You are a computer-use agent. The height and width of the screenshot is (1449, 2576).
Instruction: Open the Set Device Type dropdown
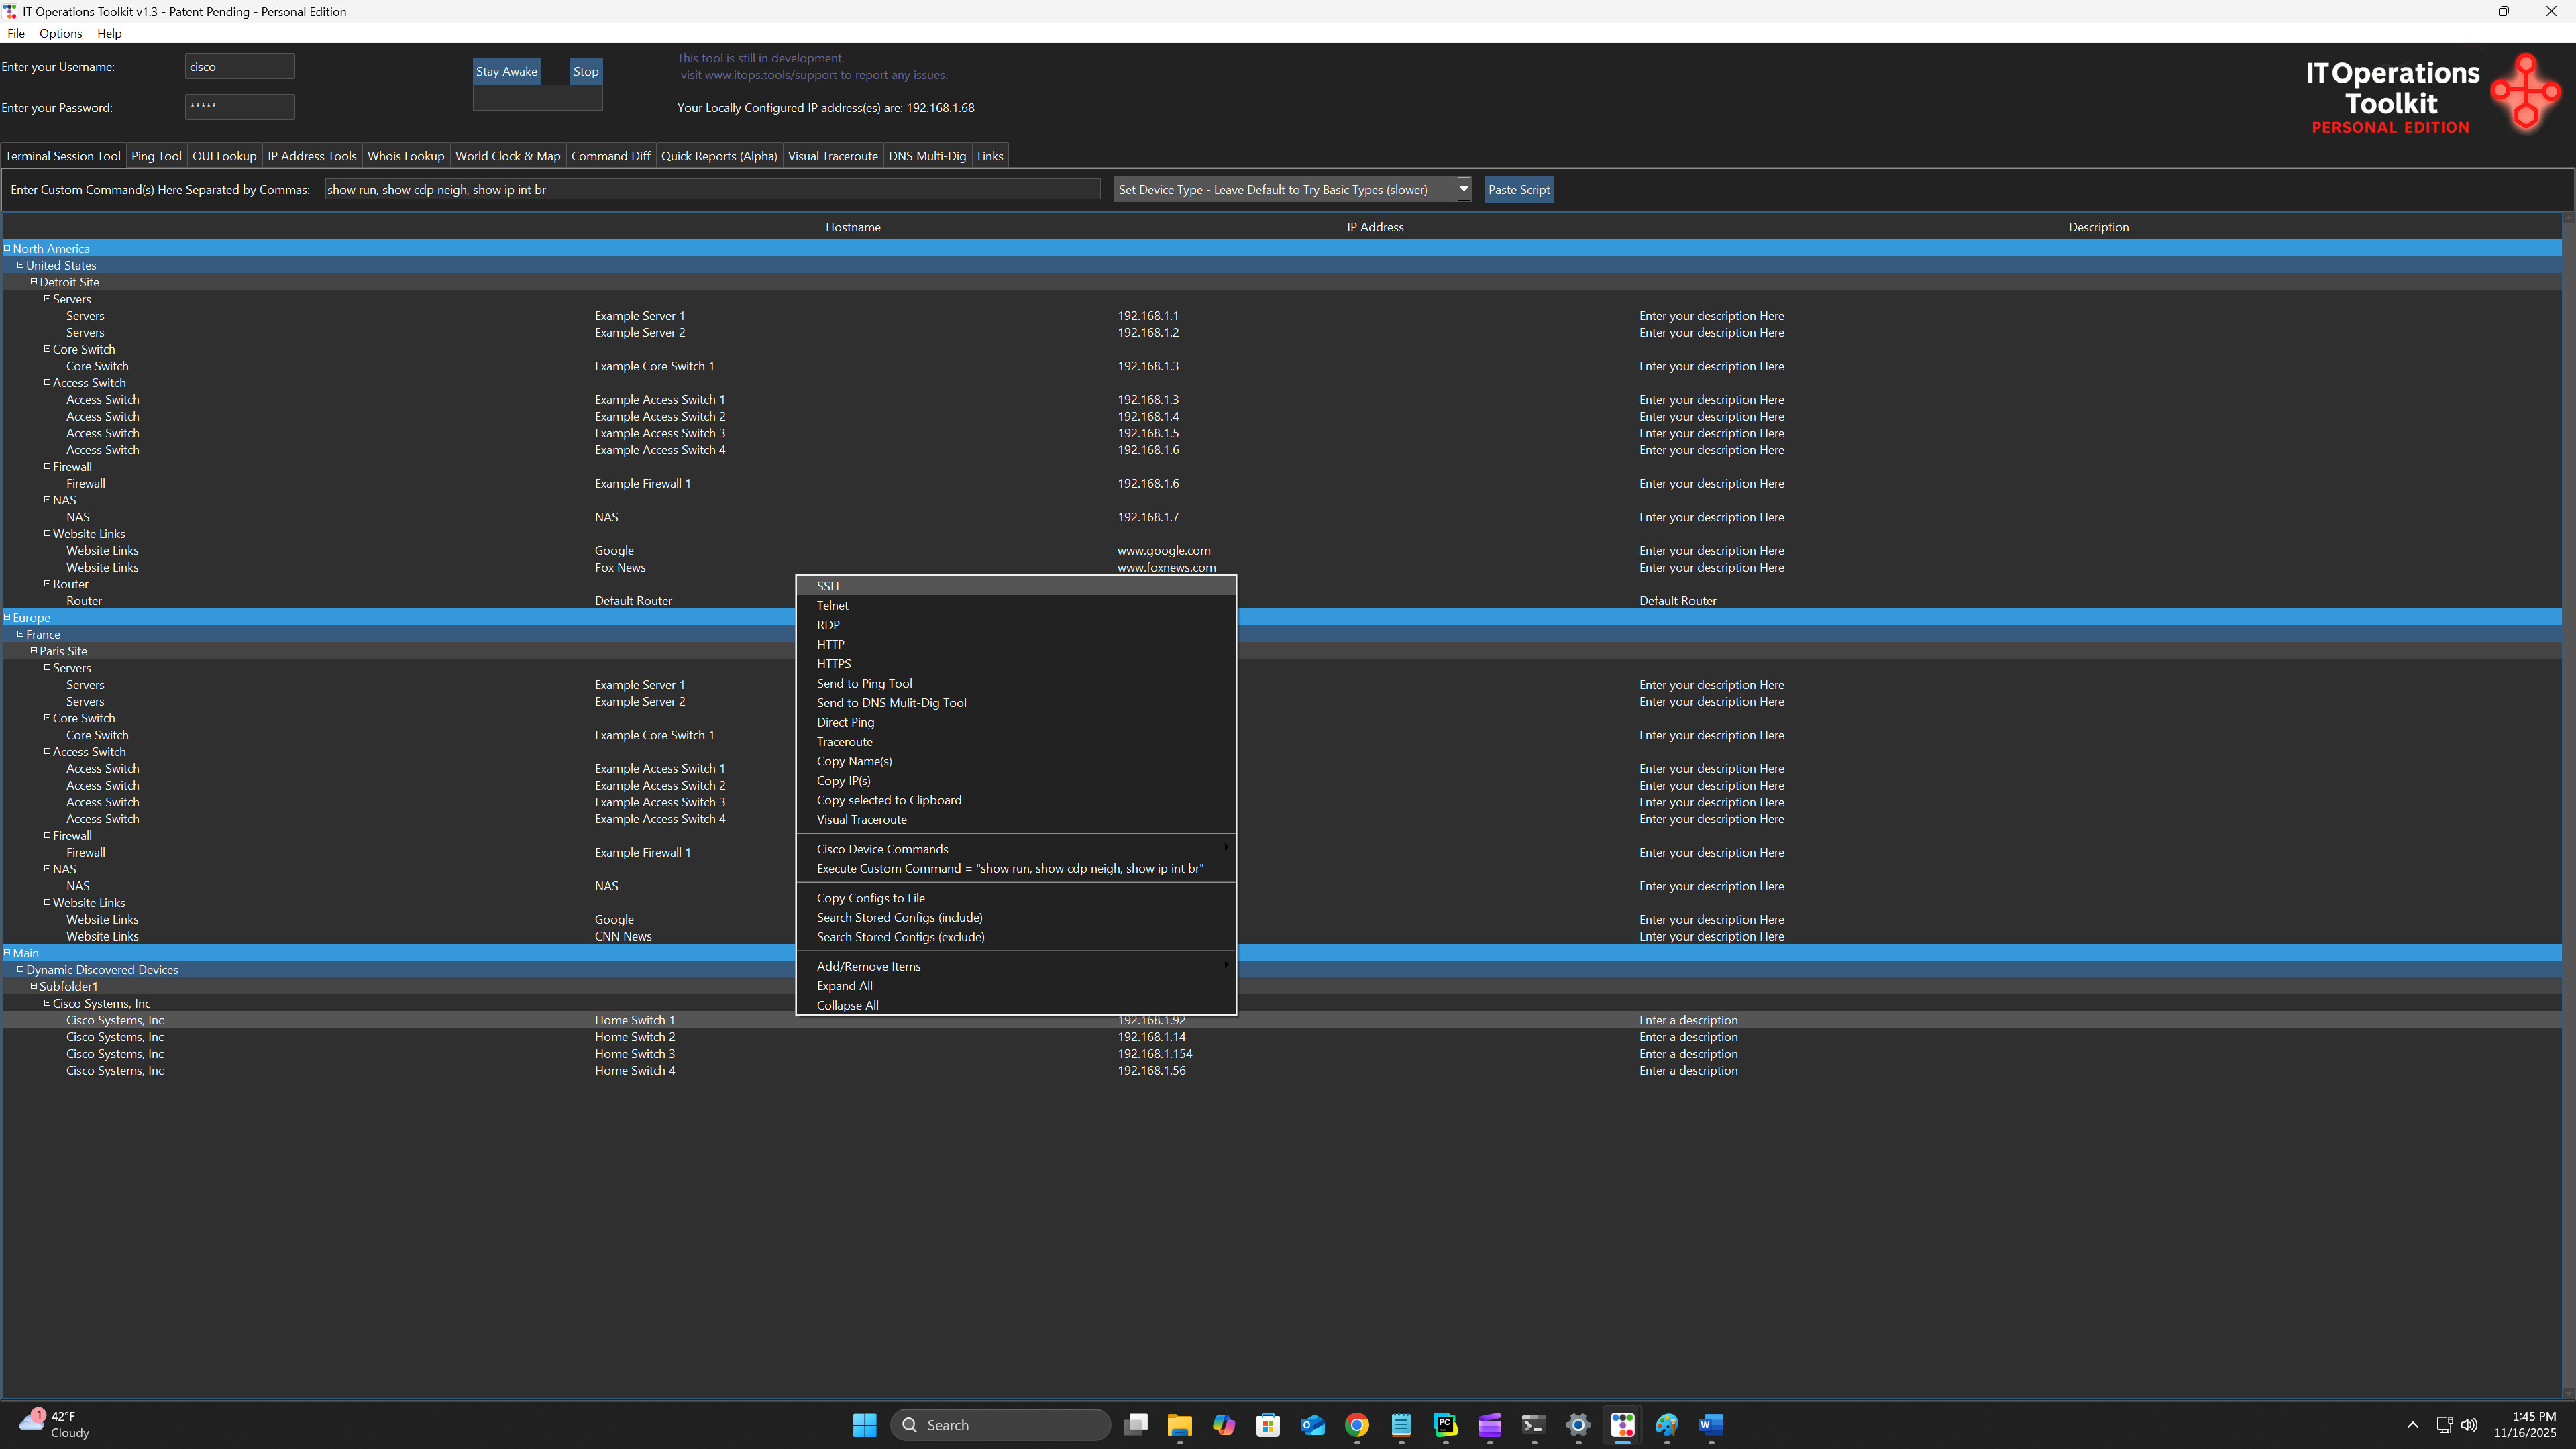click(x=1462, y=189)
